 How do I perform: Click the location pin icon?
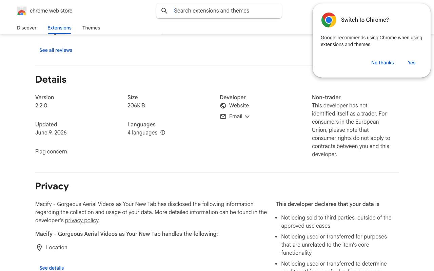pos(39,248)
